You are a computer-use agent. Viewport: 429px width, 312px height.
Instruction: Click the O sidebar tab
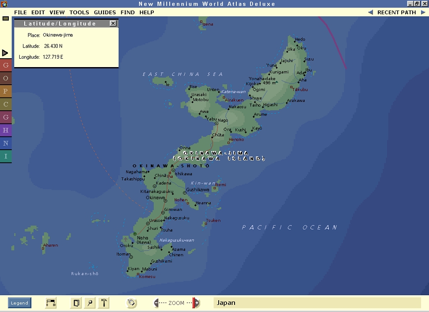point(6,79)
